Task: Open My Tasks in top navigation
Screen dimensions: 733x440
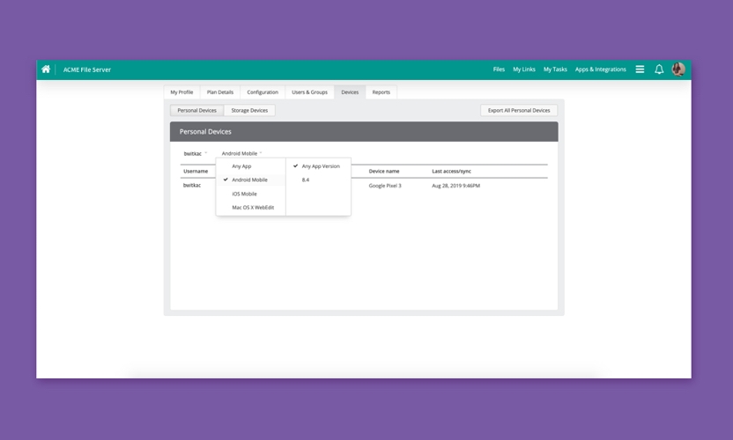Action: (555, 70)
